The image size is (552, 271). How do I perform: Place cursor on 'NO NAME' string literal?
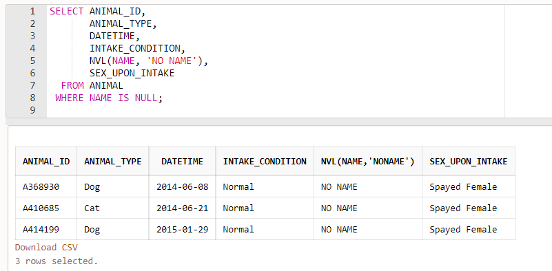tap(172, 61)
